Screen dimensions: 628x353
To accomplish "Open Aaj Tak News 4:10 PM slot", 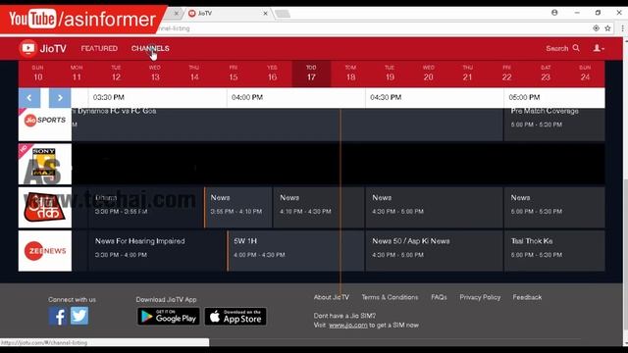I will pos(319,207).
